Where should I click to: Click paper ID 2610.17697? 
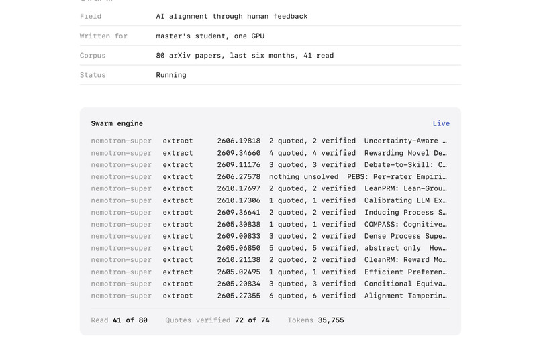pyautogui.click(x=239, y=188)
